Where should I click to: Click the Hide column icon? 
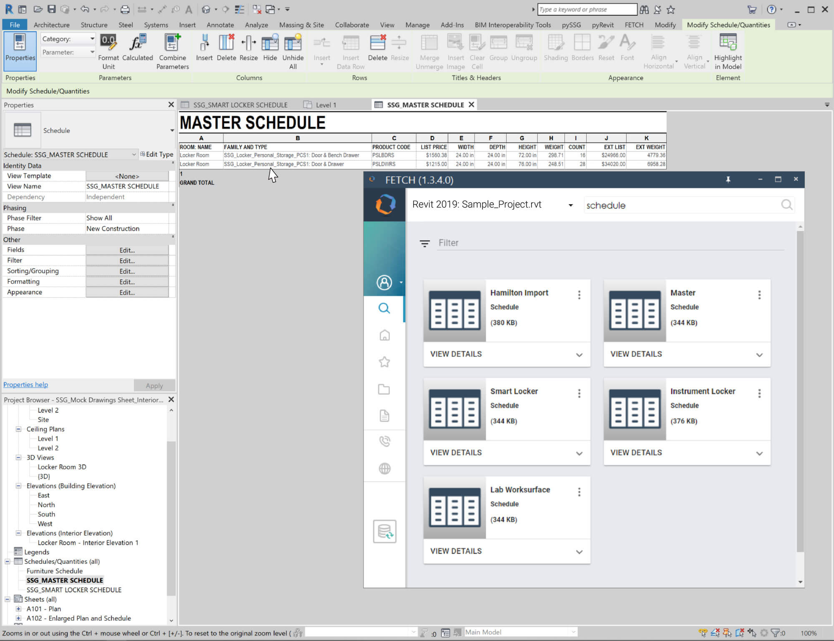tap(270, 42)
